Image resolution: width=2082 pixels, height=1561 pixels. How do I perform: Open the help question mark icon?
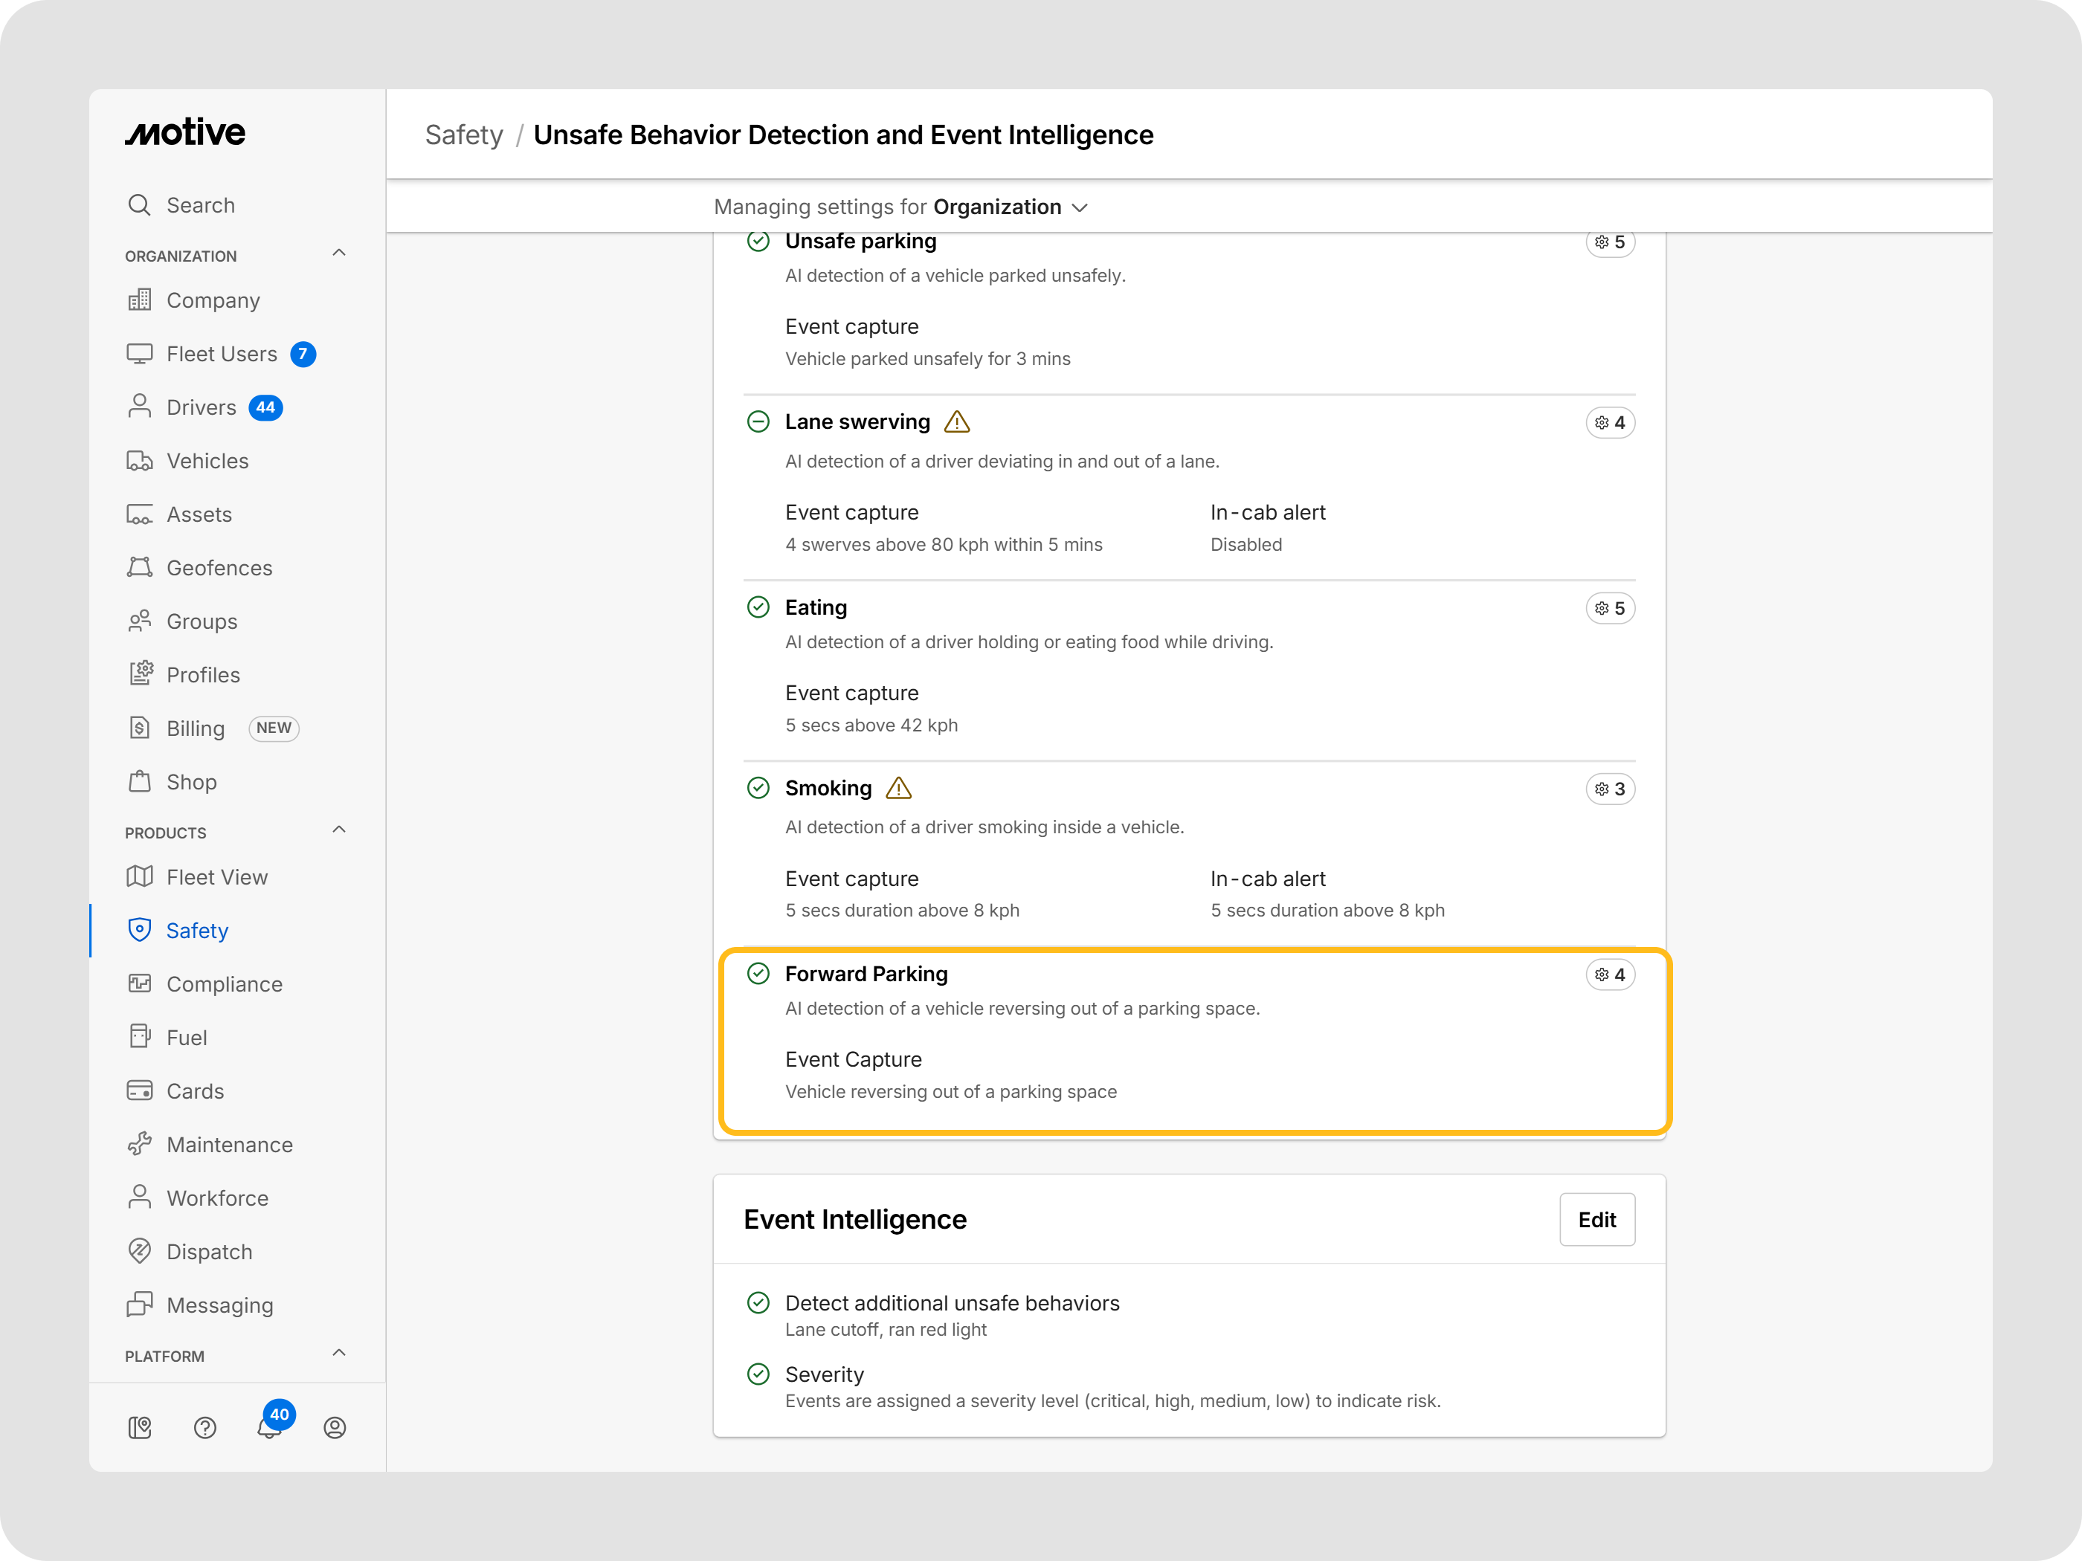205,1427
